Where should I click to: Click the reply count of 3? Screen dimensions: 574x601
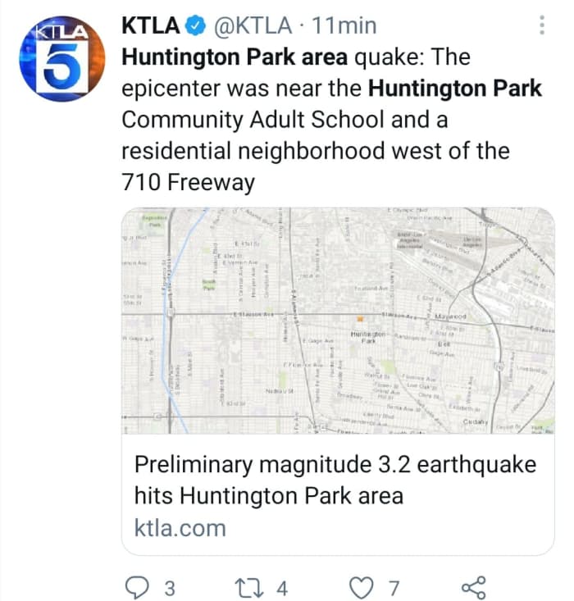click(x=170, y=588)
